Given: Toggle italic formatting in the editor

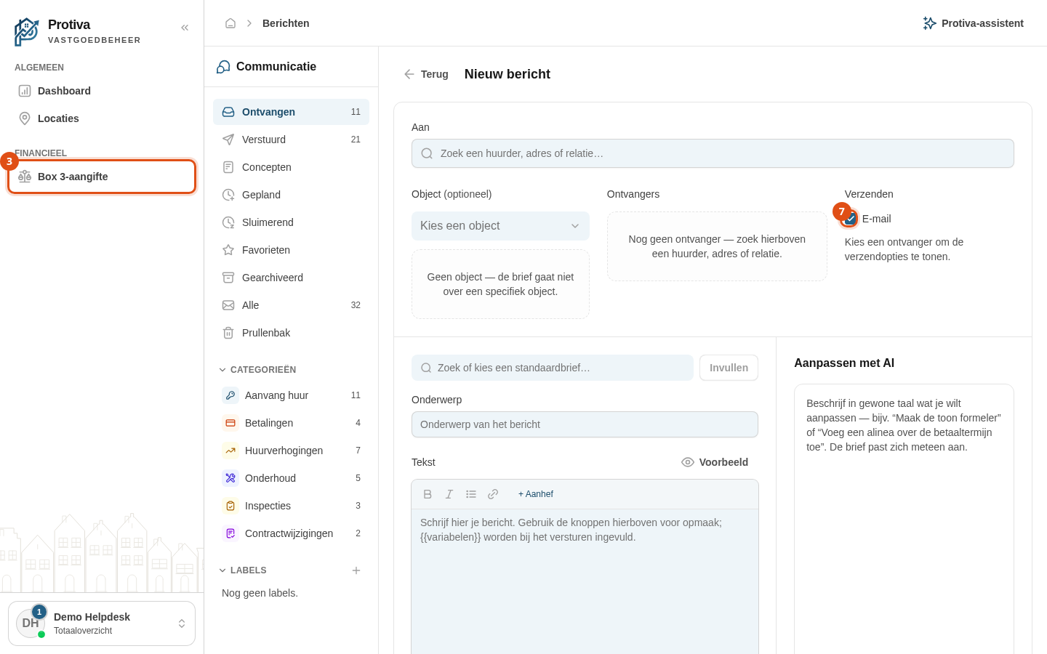Looking at the screenshot, I should 449,494.
